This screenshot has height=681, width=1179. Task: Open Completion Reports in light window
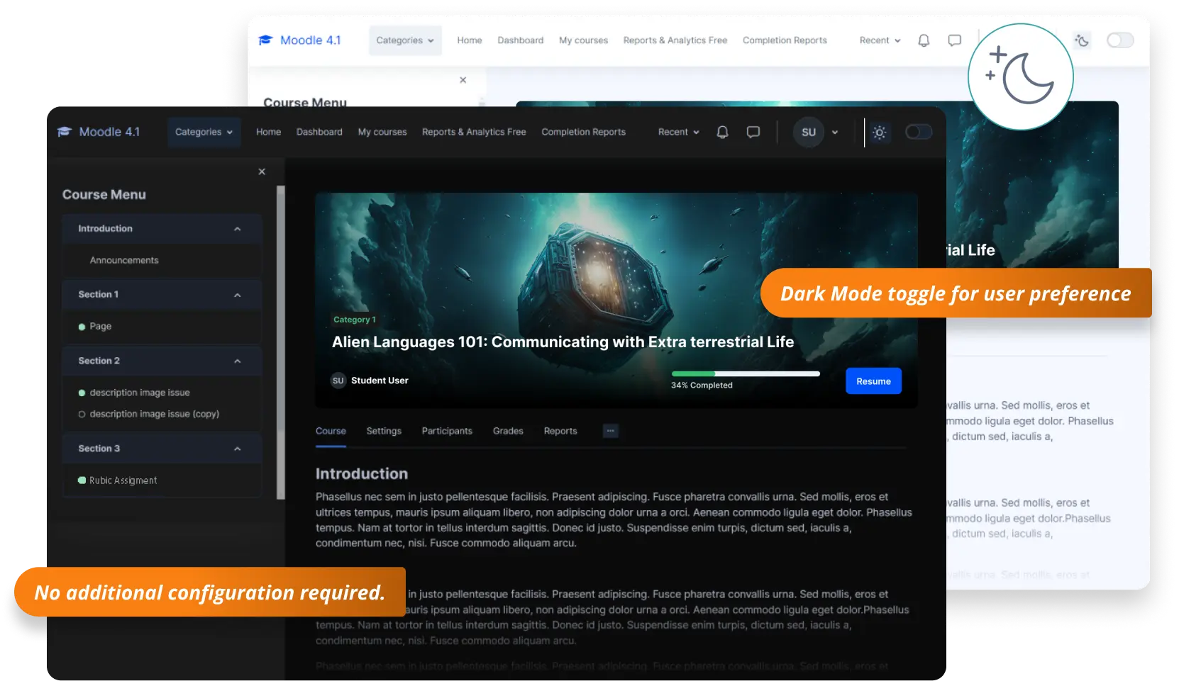[x=785, y=40]
